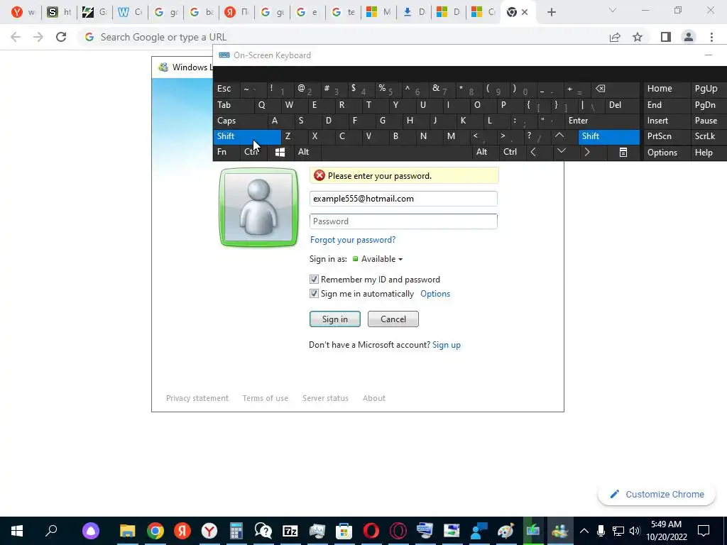The width and height of the screenshot is (727, 545).
Task: Switch to the Yandex 'w' tab
Action: pyautogui.click(x=23, y=12)
